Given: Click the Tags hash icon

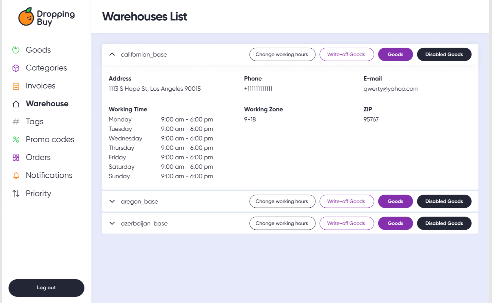Looking at the screenshot, I should coord(16,121).
